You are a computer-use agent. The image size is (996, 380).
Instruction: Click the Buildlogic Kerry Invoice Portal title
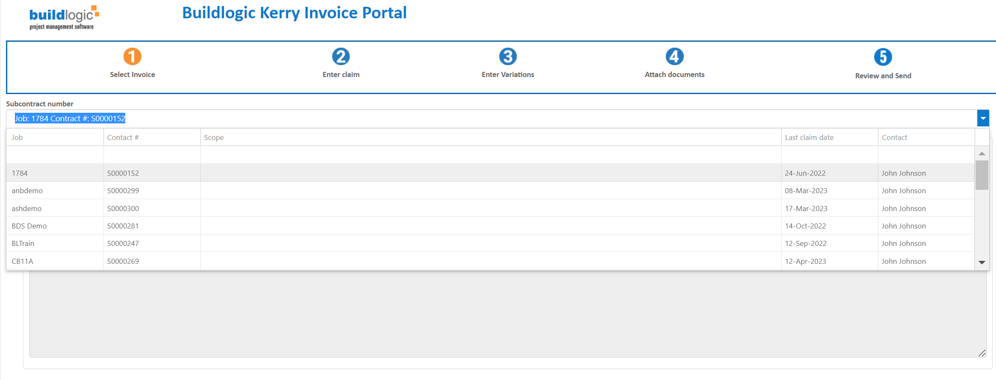(x=294, y=13)
